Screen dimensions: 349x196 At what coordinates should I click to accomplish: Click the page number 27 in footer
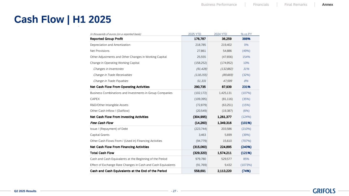[x=174, y=191]
